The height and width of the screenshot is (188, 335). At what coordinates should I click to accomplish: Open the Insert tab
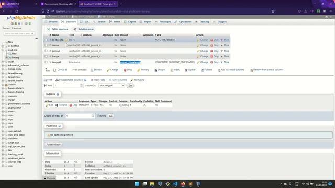click(115, 22)
